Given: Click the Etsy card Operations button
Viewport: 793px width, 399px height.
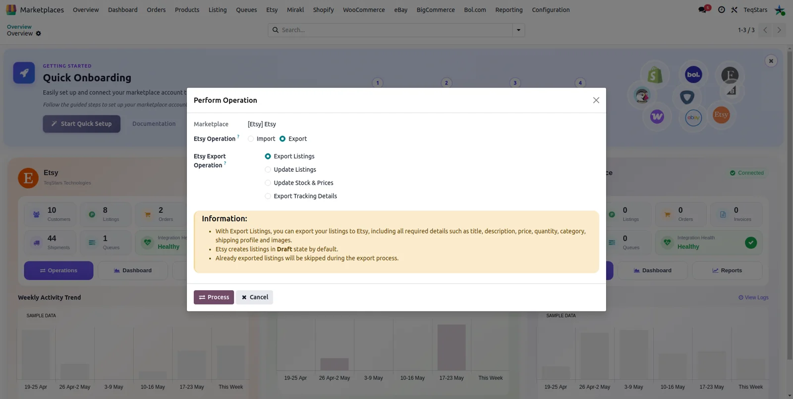Looking at the screenshot, I should pos(58,271).
